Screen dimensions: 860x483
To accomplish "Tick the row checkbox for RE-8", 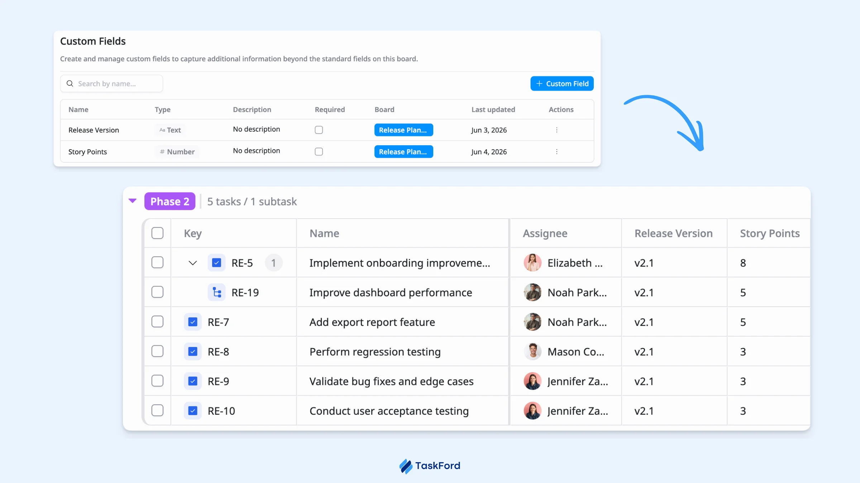I will coord(157,351).
